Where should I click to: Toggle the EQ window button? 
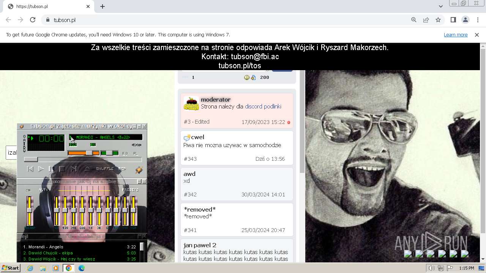coord(125,154)
